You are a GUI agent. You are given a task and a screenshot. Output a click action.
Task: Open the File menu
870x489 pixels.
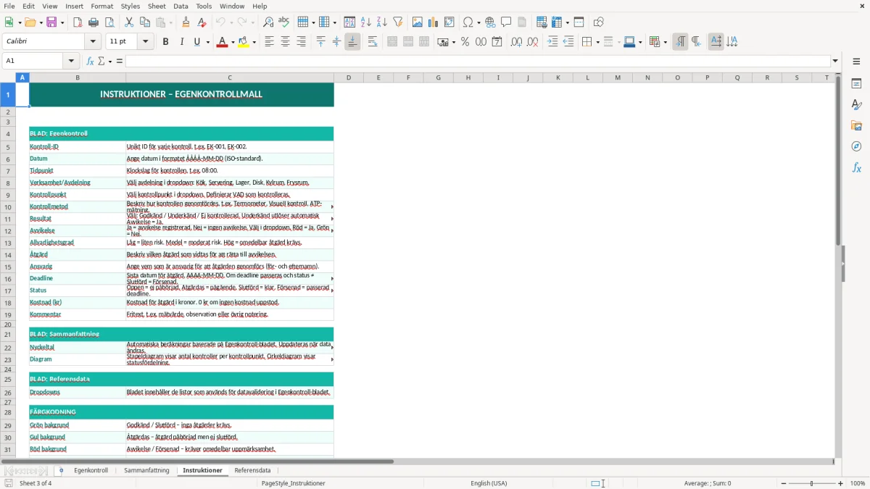pos(9,6)
